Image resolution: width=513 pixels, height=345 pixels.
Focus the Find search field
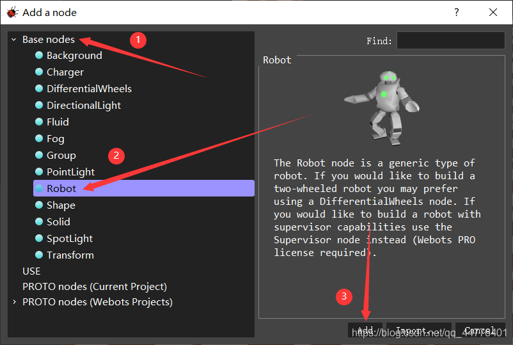[x=450, y=40]
